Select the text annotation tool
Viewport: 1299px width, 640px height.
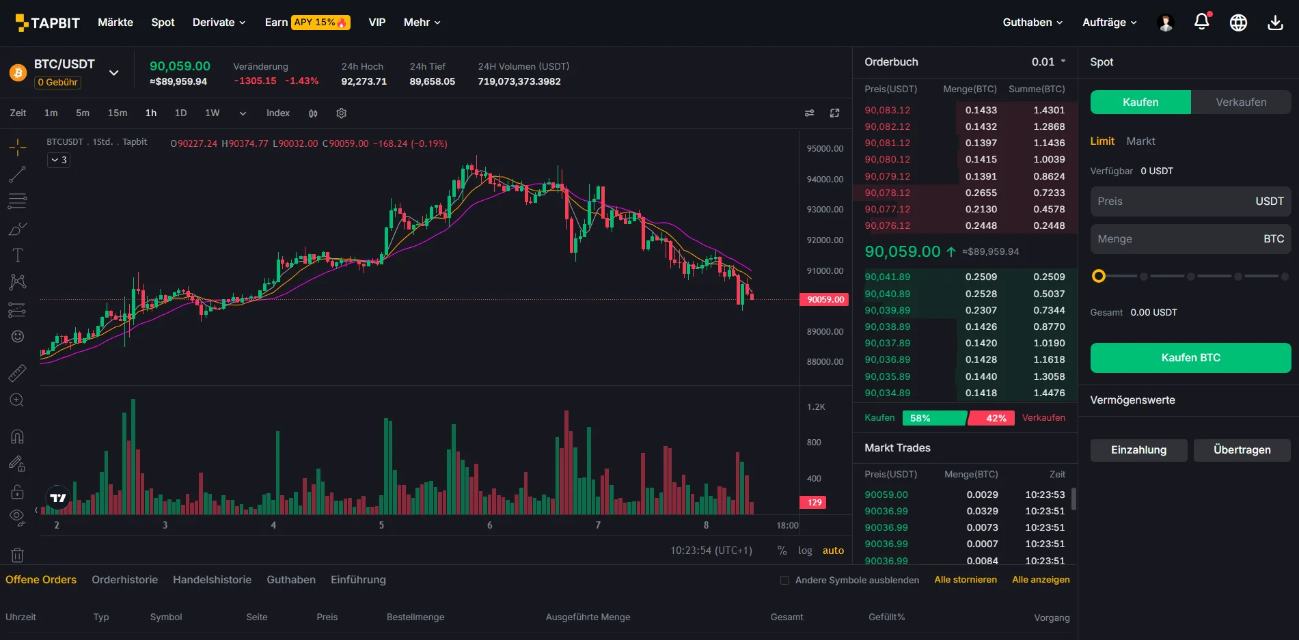[18, 255]
